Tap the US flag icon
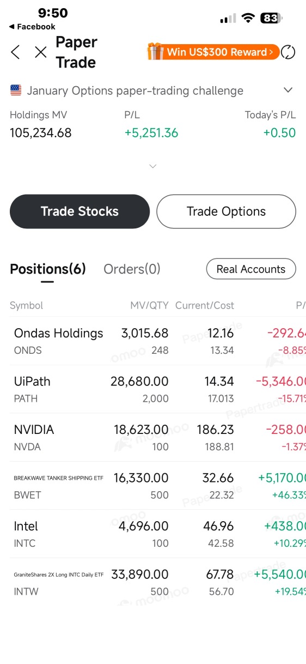306x664 pixels. coord(16,90)
